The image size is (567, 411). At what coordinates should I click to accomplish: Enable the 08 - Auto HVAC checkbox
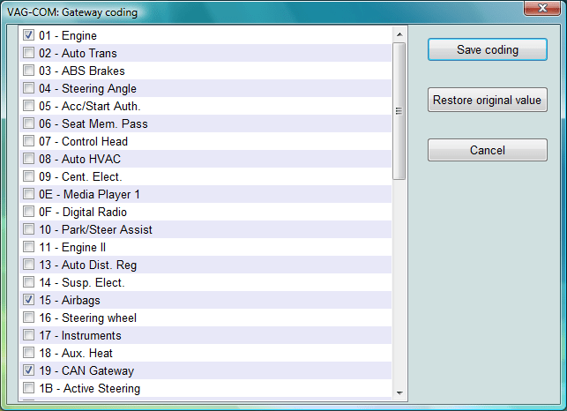pos(28,159)
